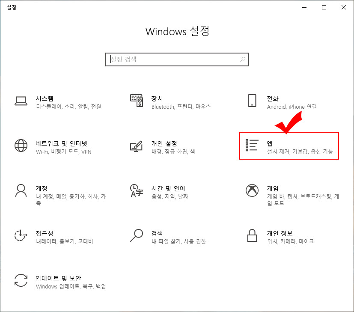This screenshot has height=312, width=354.
Task: Click the text '위치, 카메라, 마이크'
Action: point(290,241)
